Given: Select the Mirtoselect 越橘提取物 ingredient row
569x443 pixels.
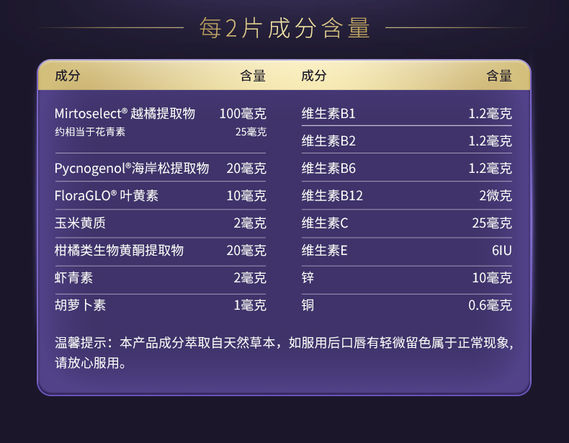Looking at the screenshot, I should click(x=125, y=114).
